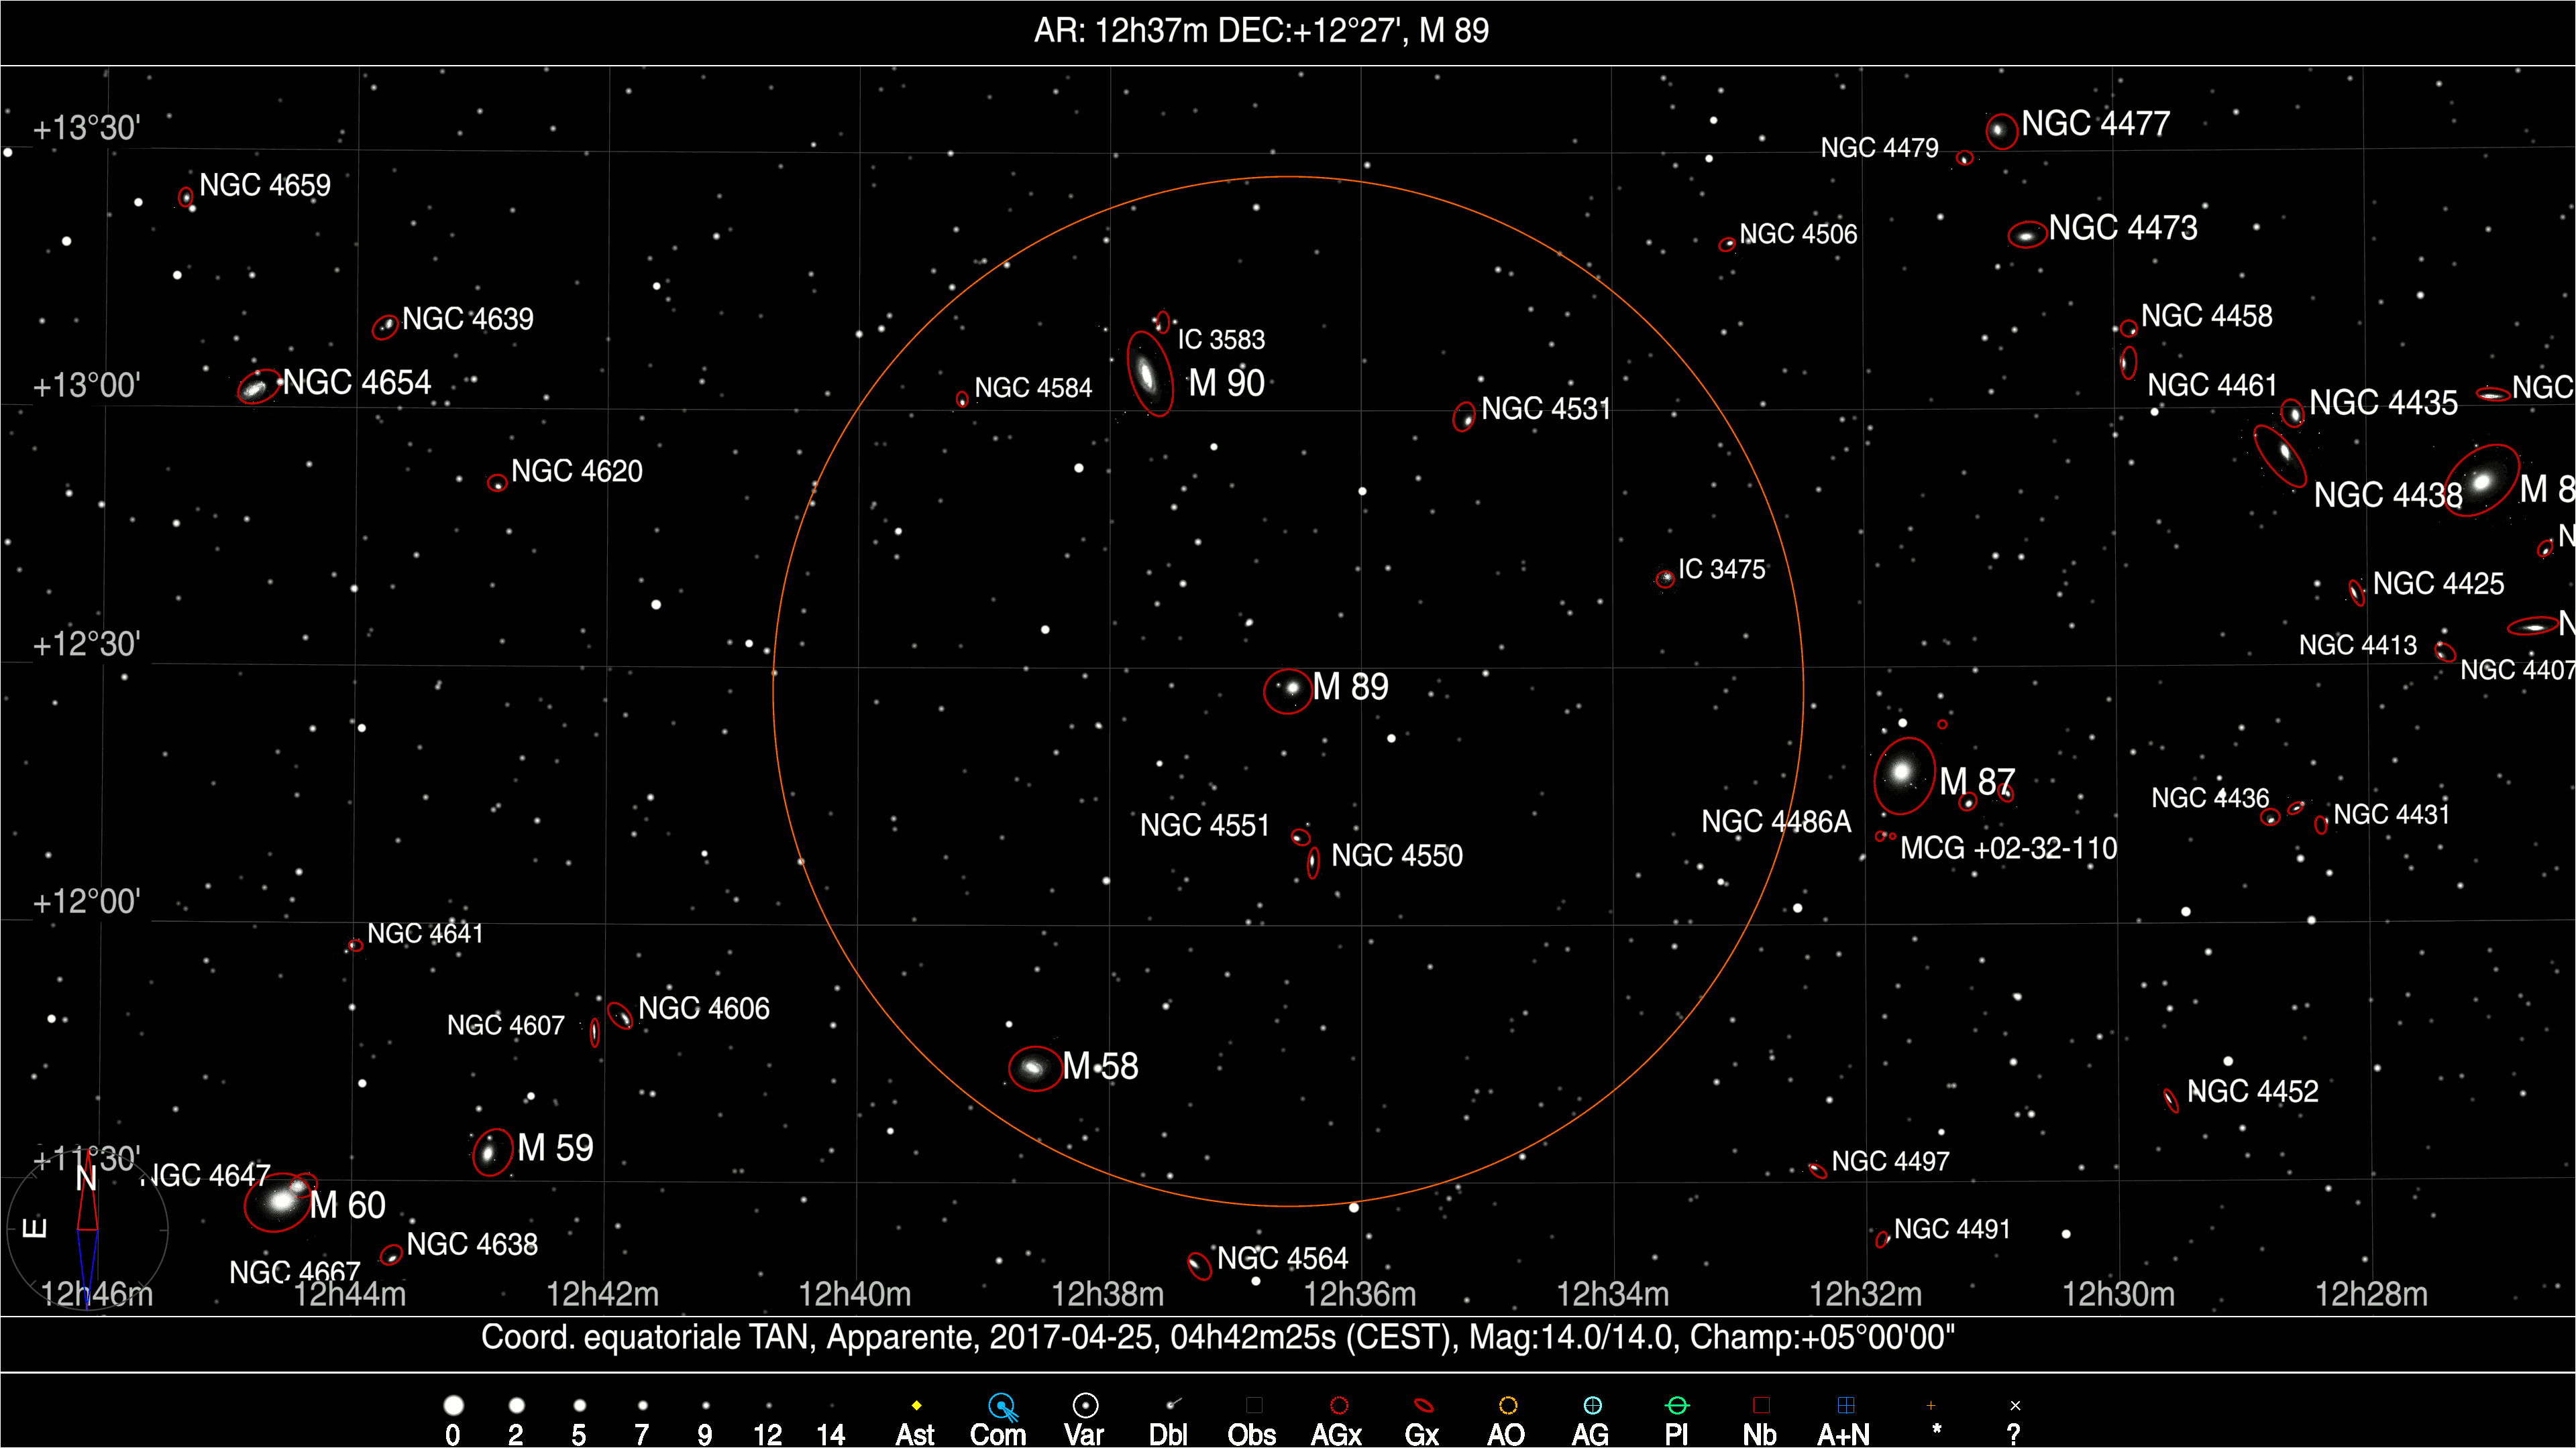Click the variable star (Var) legend icon
The image size is (2576, 1448).
1085,1406
